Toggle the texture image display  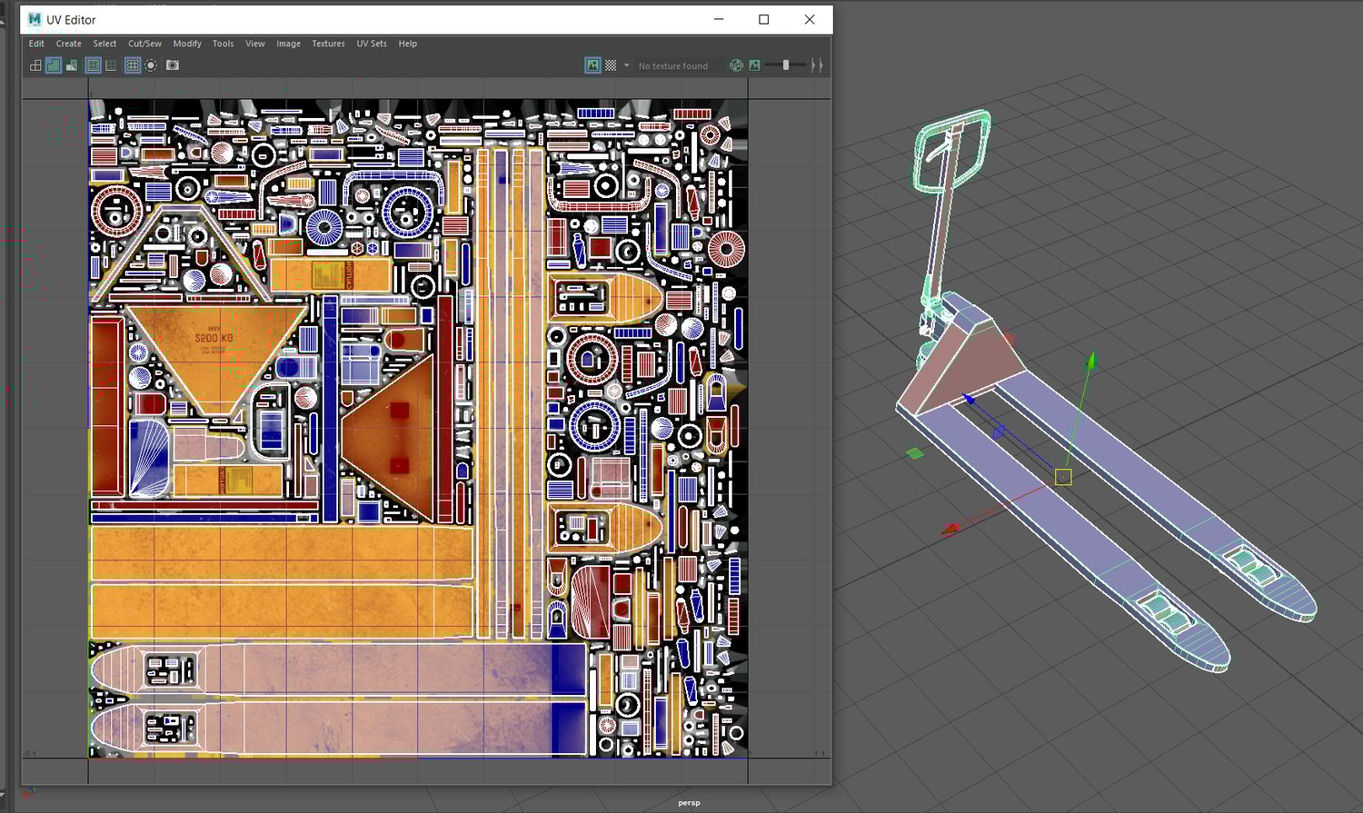[592, 65]
